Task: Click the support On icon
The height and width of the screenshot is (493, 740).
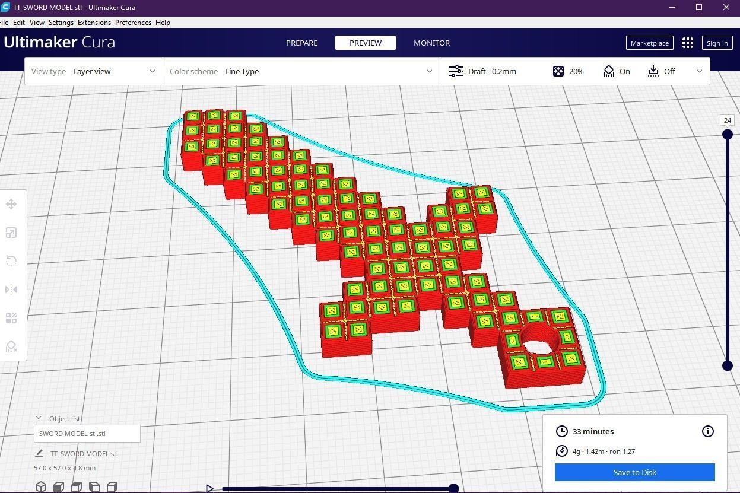Action: click(608, 71)
